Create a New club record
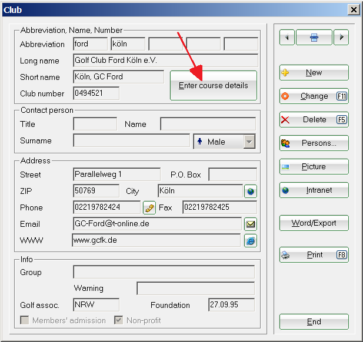363x342 pixels. [x=314, y=73]
